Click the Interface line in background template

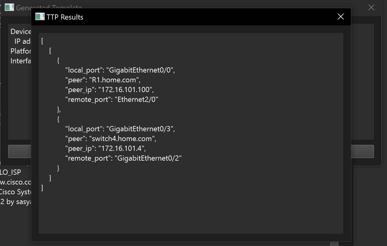[21, 61]
